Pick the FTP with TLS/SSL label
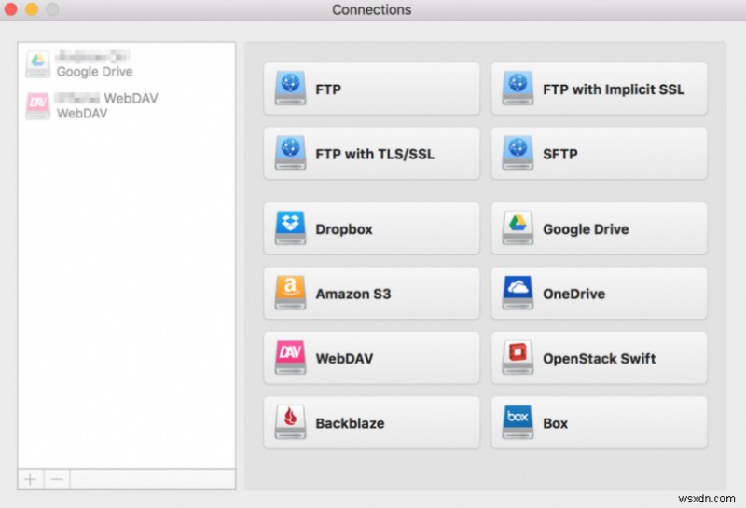 [375, 154]
